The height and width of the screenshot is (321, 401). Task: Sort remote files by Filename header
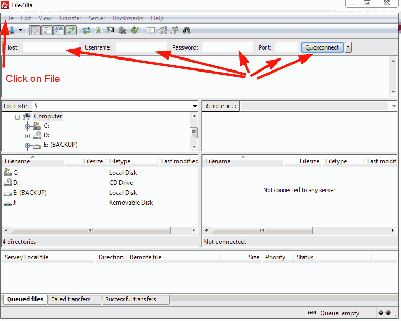tap(242, 161)
